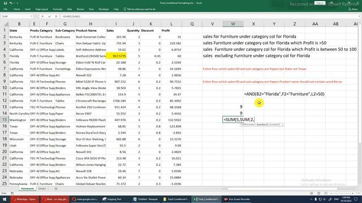Click the cell being edited =SUM(5,SUM(2,
The image size is (362, 203).
pos(233,120)
